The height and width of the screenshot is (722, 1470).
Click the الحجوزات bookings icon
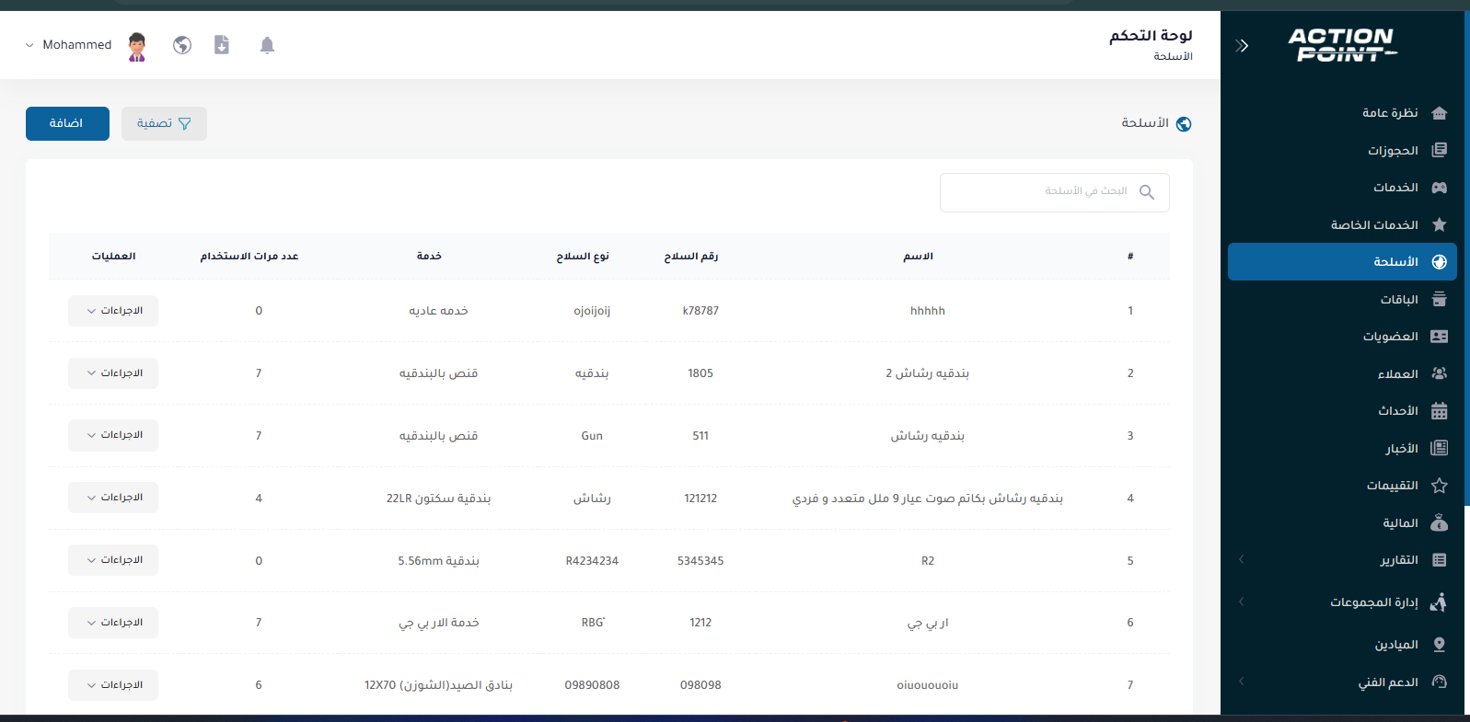(1440, 150)
